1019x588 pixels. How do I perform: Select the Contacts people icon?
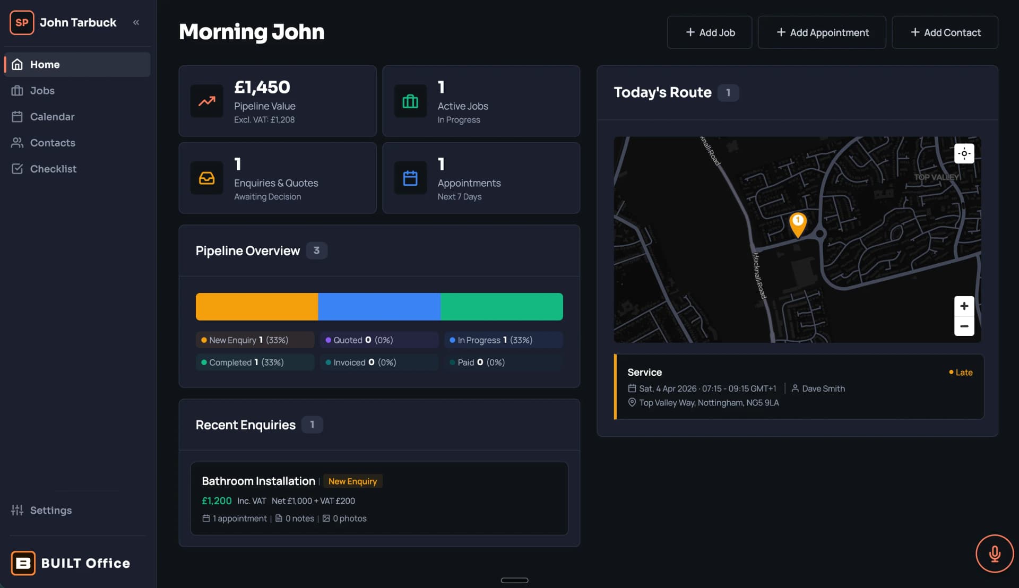coord(18,143)
